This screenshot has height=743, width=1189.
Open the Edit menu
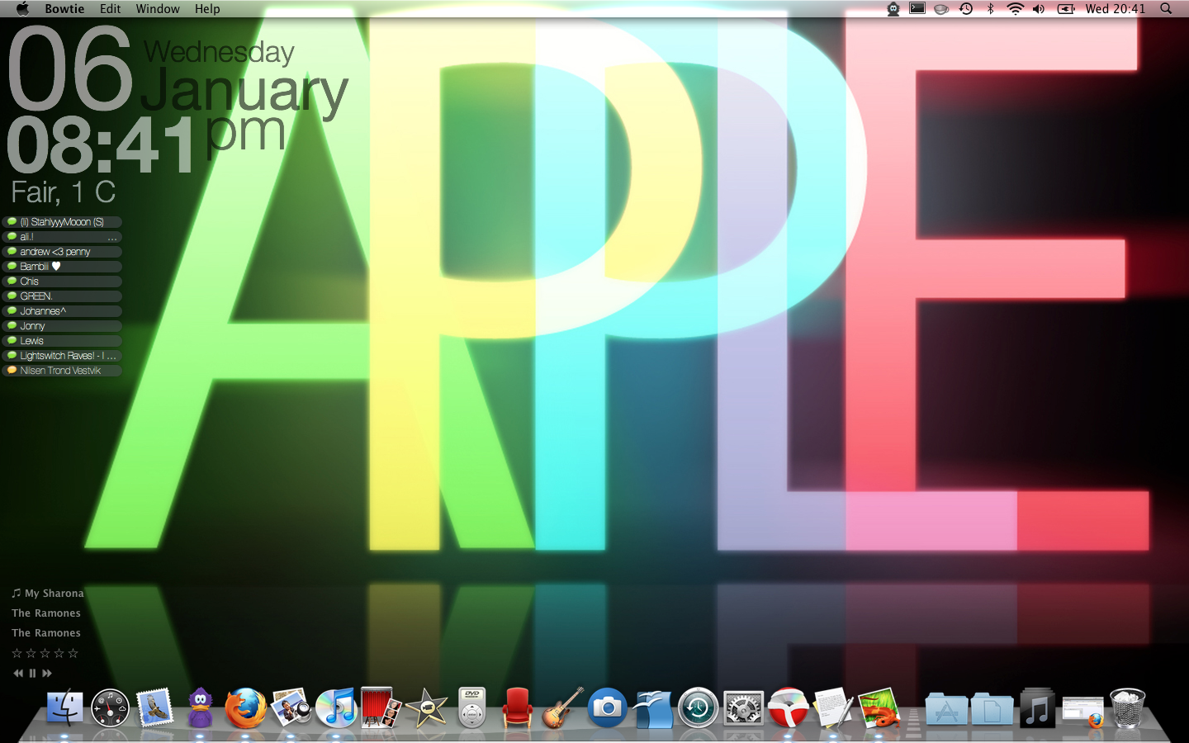(111, 8)
